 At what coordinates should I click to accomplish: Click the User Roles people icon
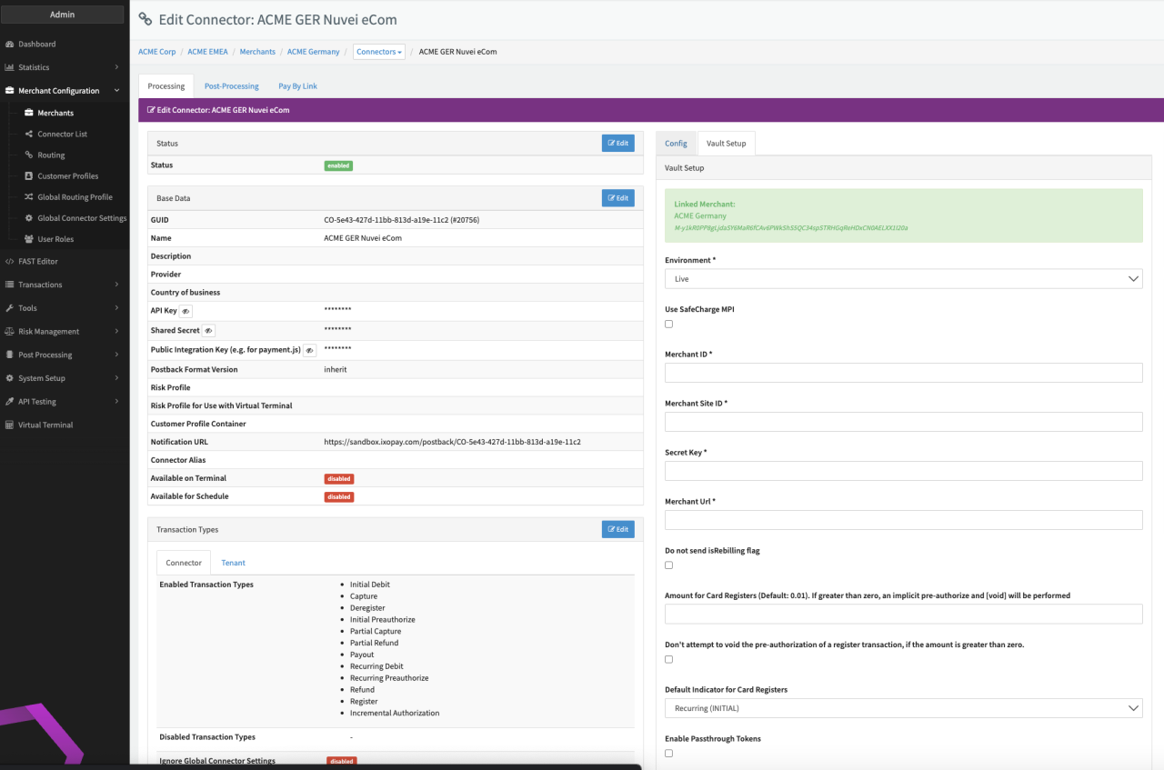point(28,239)
